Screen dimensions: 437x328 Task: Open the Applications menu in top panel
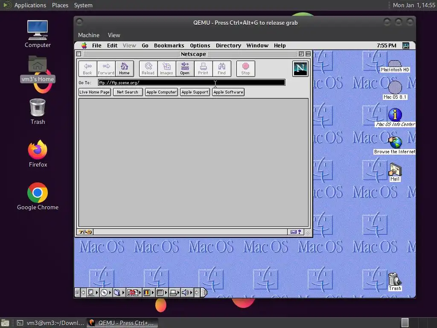[x=30, y=5]
